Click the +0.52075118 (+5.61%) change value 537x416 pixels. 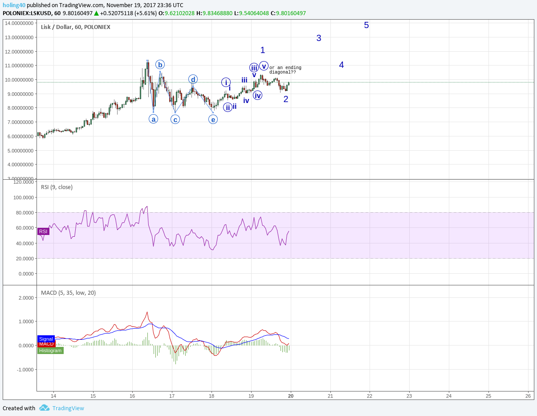pos(128,13)
